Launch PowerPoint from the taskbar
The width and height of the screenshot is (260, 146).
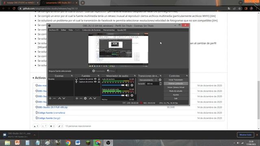17,143
